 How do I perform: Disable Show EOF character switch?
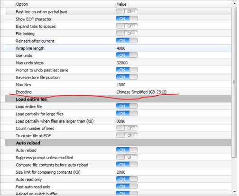127,19
